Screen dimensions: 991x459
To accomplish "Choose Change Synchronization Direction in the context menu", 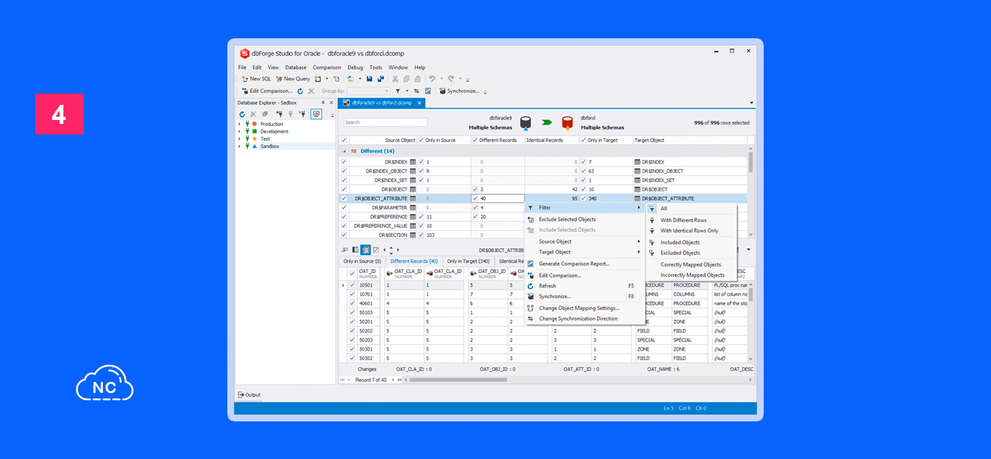I will click(585, 319).
